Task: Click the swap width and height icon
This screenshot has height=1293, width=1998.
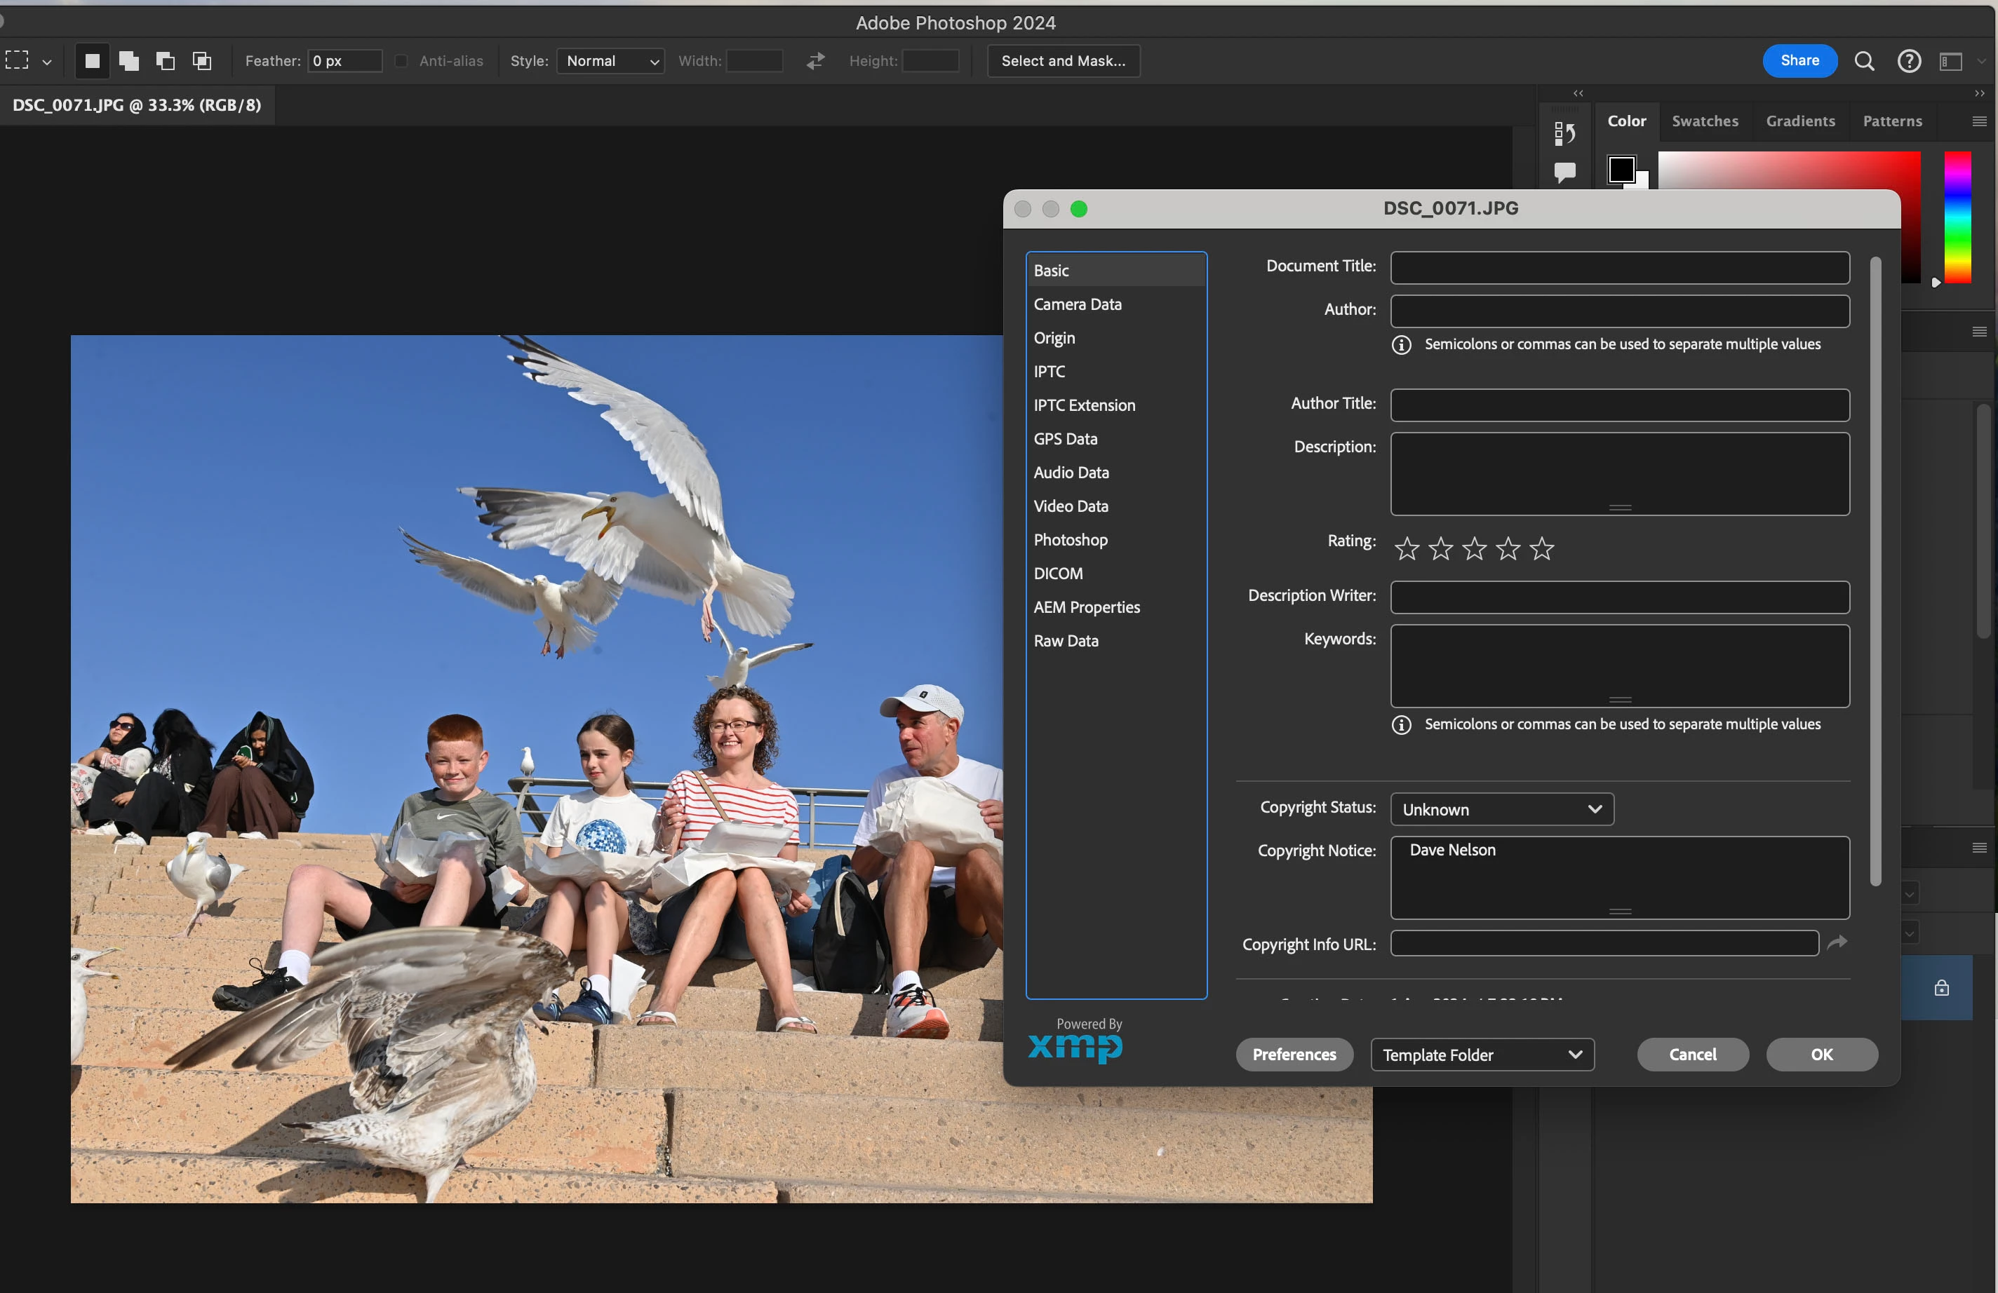Action: (815, 60)
